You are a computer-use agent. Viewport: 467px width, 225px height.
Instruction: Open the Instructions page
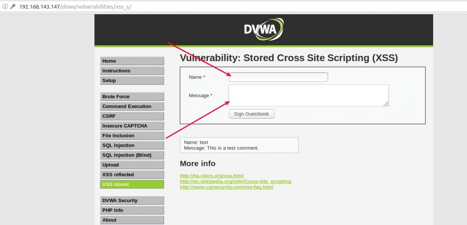132,71
